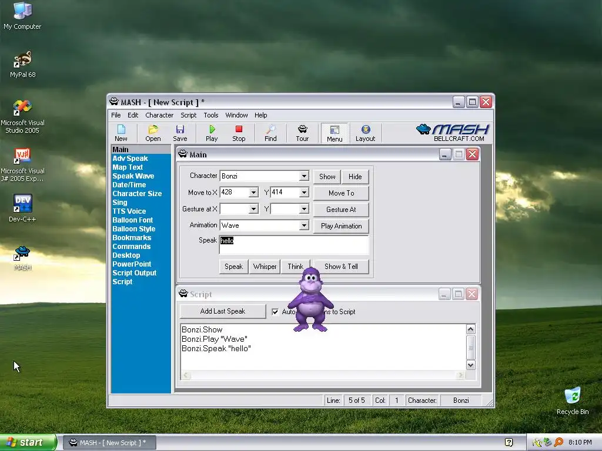The height and width of the screenshot is (451, 602).
Task: Click the help icon in taskbar
Action: tap(509, 443)
